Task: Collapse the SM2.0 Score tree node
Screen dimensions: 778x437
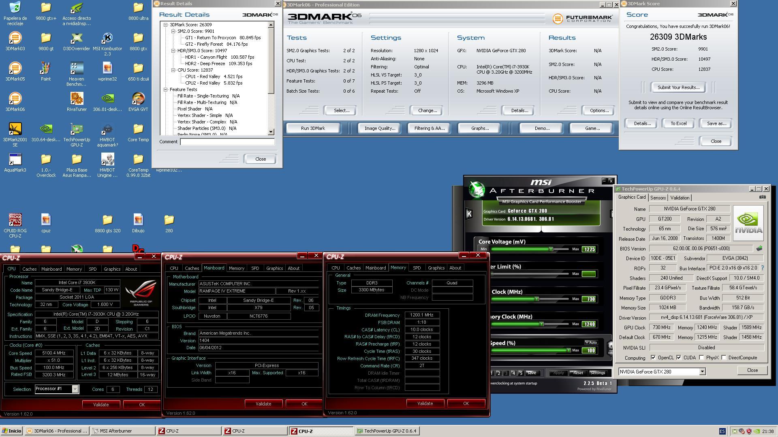Action: coord(173,31)
